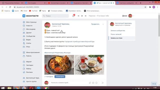The image size is (160, 90).
Task: Click the Клипы sidebar icon
Action: [x=24, y=43]
